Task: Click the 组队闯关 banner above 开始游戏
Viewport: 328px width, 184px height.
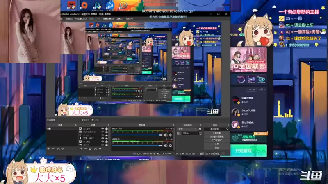Action: click(248, 138)
